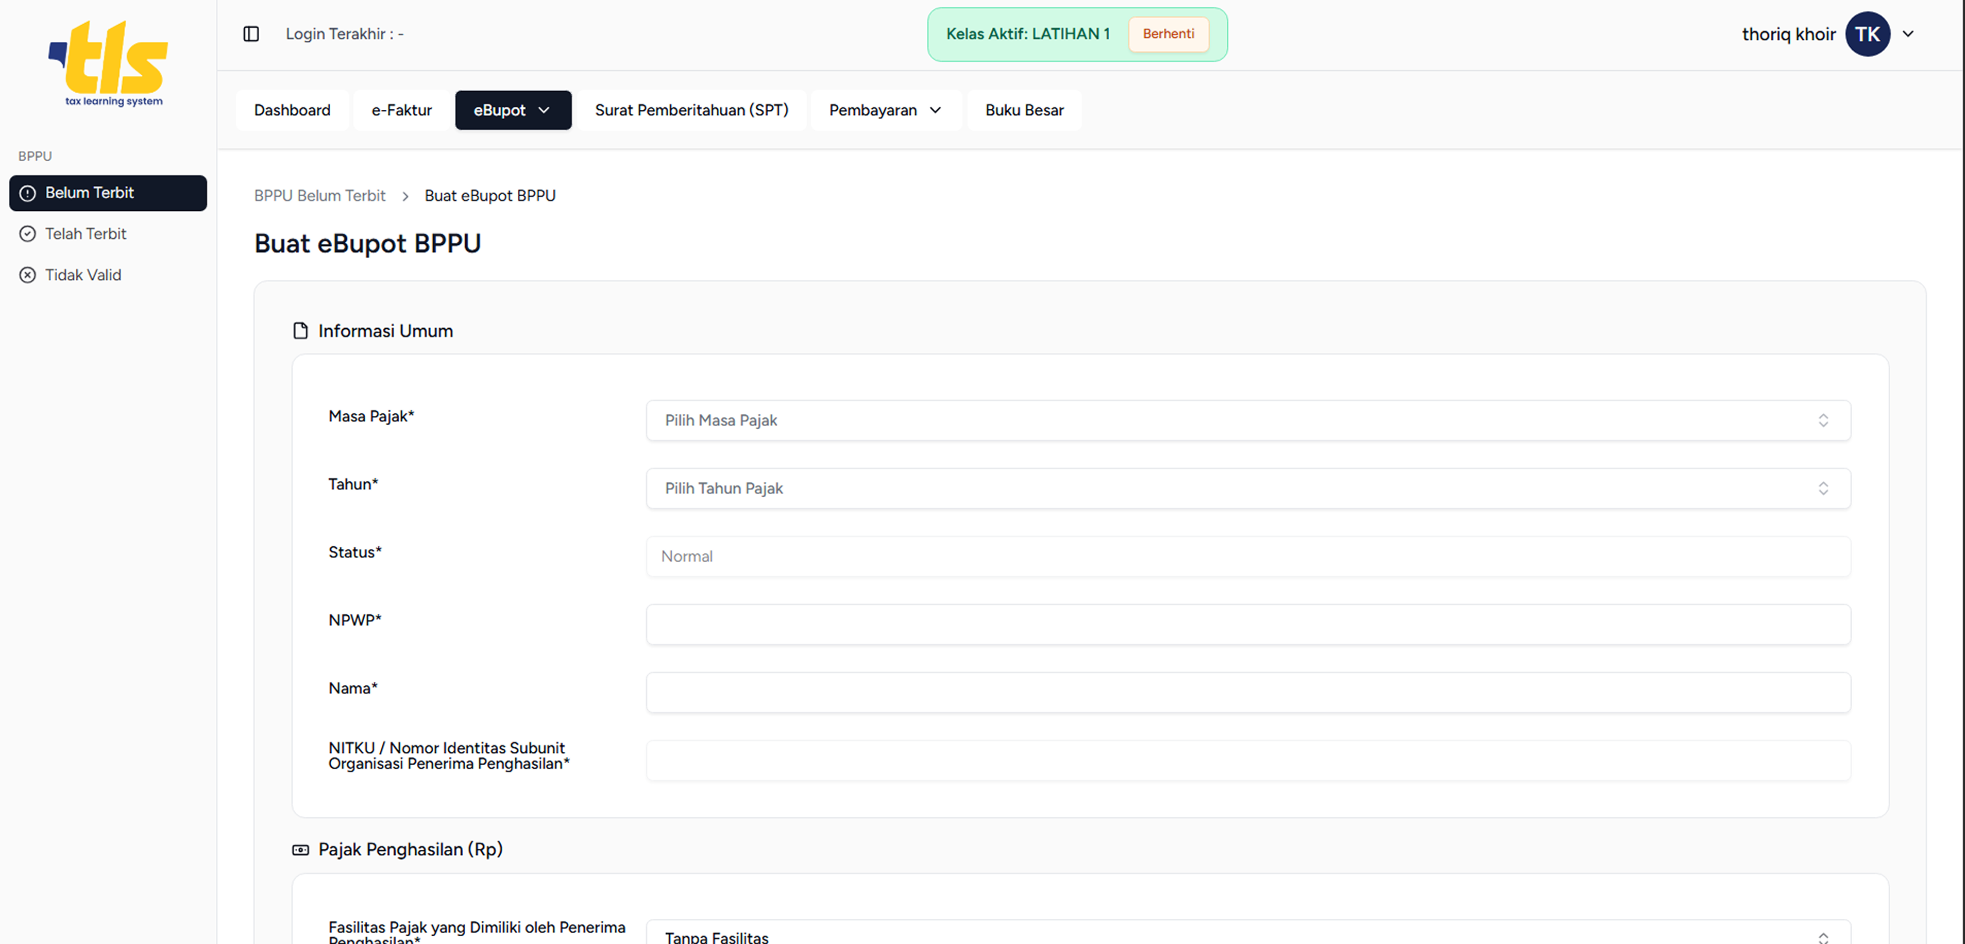This screenshot has height=944, width=1965.
Task: Open Tidak Valid in sidebar
Action: 82,275
